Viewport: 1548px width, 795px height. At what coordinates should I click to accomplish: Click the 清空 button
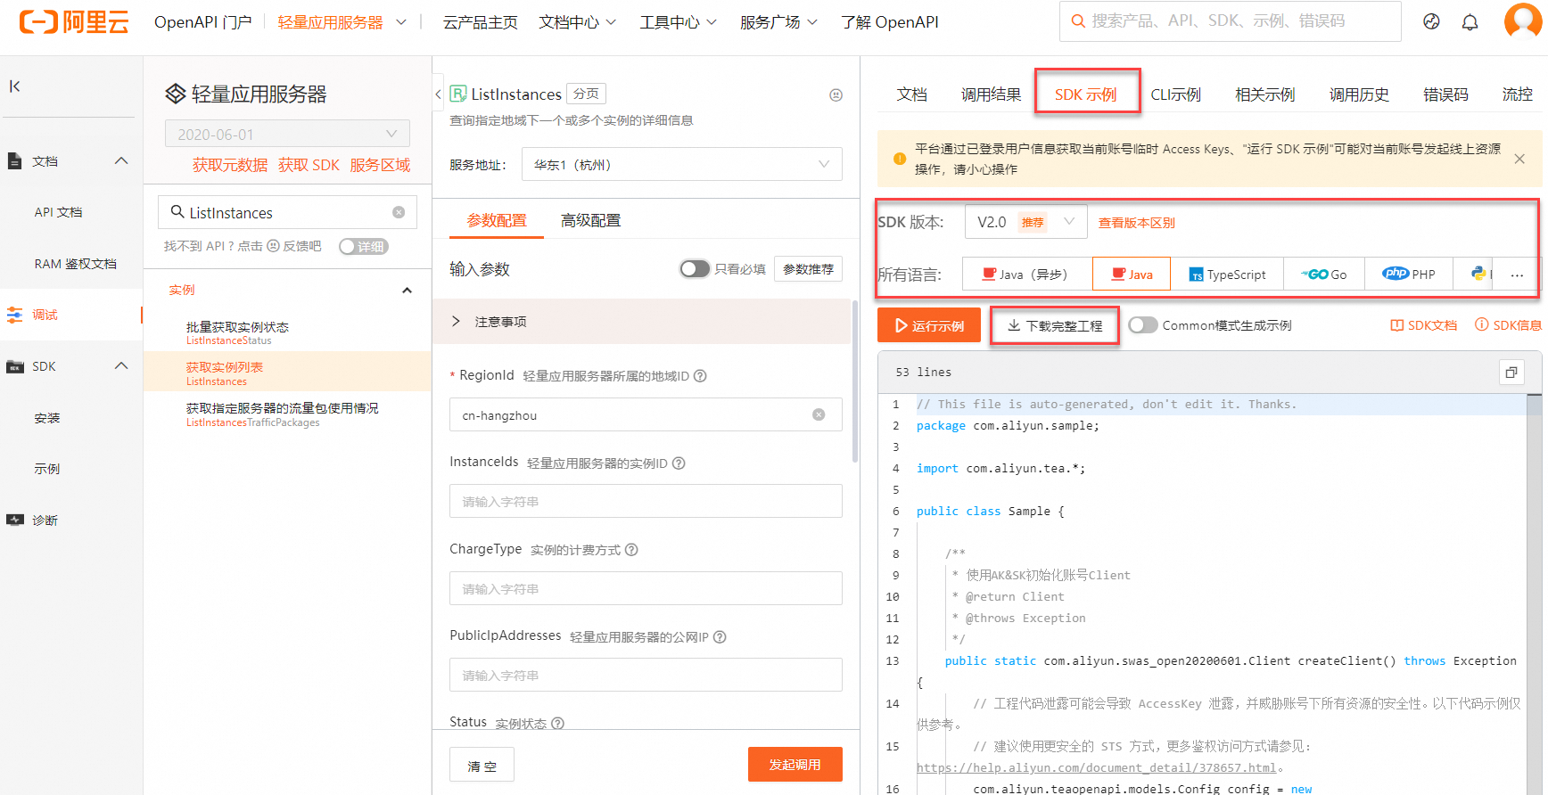tap(482, 766)
